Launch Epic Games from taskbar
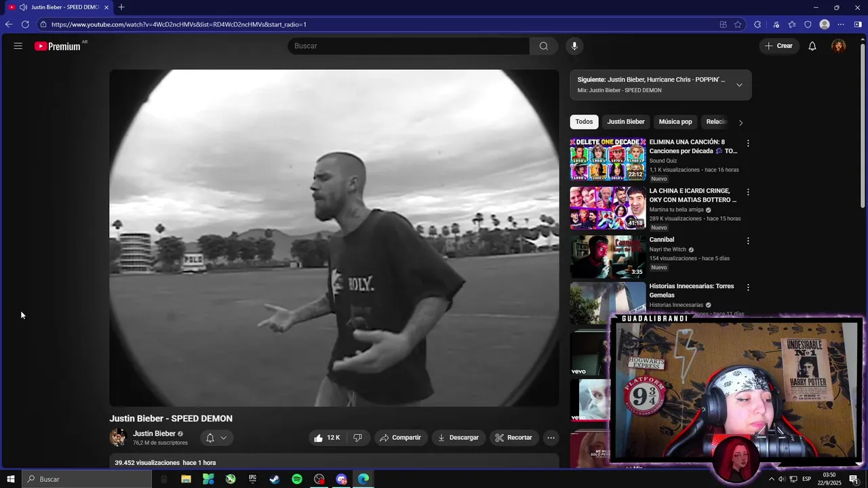 pos(252,479)
